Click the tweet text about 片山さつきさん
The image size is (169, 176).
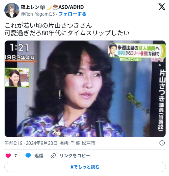67,29
